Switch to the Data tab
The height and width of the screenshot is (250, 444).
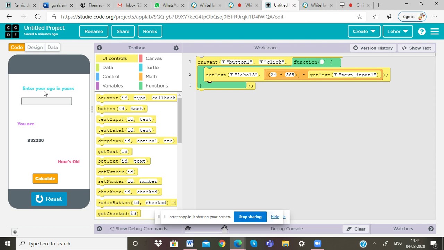point(53,47)
